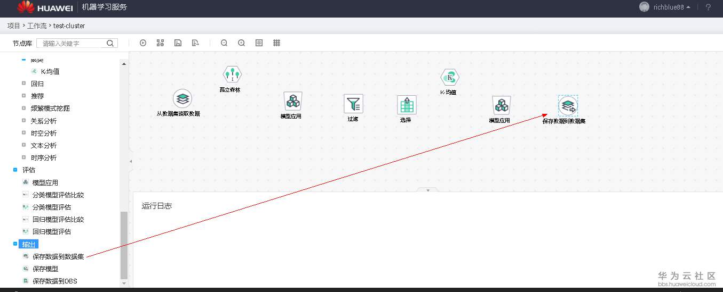Select the 模型应用 node next to 过滤
This screenshot has width=723, height=292.
click(x=292, y=101)
